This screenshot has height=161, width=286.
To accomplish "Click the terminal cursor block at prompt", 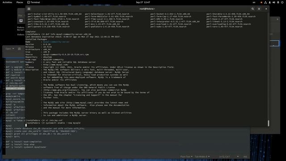I will (26, 125).
